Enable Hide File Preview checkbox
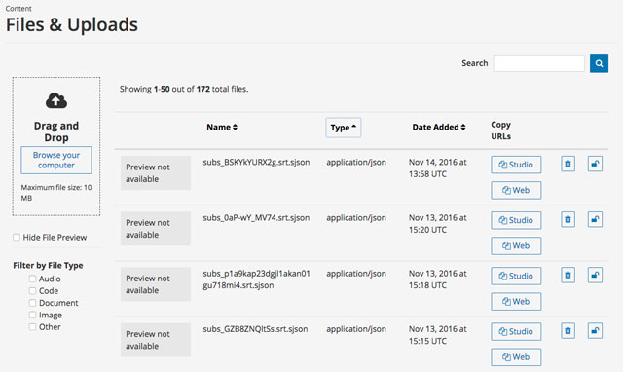 (17, 238)
